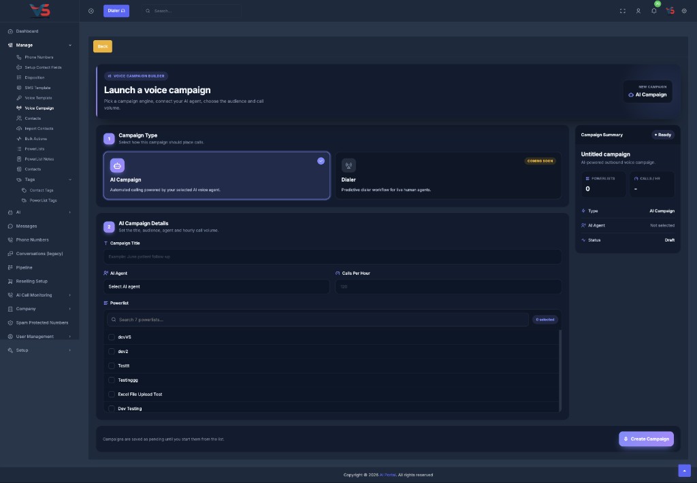Click the VS logo in the sidebar header

(39, 10)
